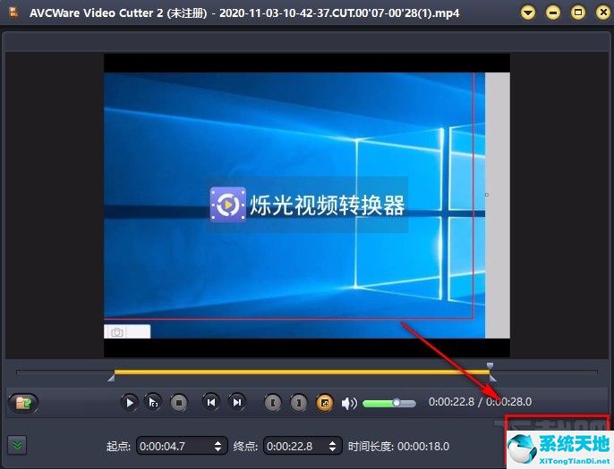614x469 pixels.
Task: Click the duration text 00:00:18.0
Action: pos(423,447)
